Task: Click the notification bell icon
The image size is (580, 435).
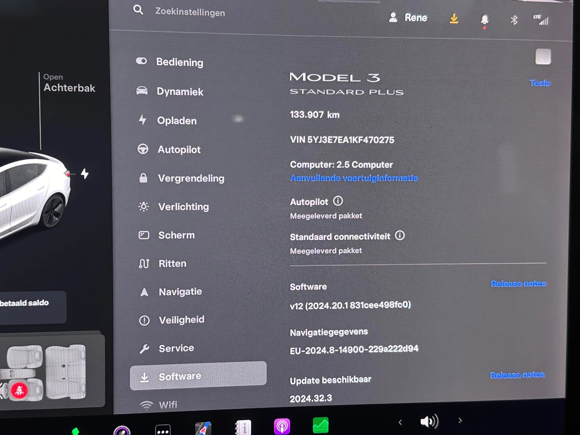Action: pos(485,19)
